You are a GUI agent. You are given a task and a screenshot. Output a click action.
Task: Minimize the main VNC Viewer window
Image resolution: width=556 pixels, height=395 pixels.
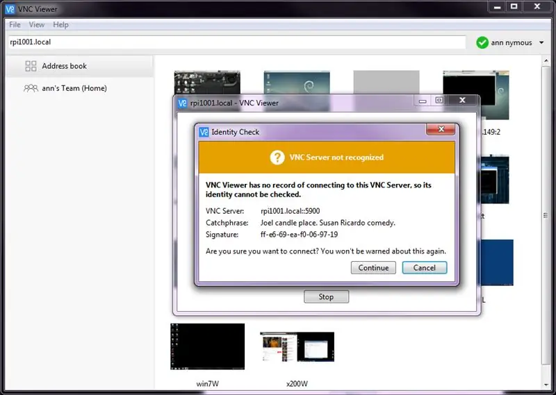pos(497,7)
